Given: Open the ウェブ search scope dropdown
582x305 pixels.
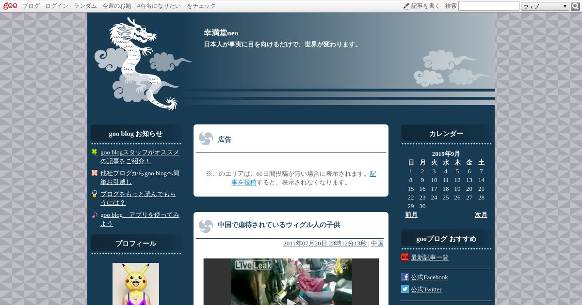Looking at the screenshot, I should (x=545, y=6).
